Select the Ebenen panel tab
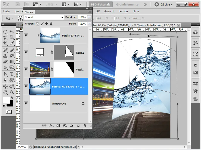201x150 pixels. pyautogui.click(x=29, y=12)
